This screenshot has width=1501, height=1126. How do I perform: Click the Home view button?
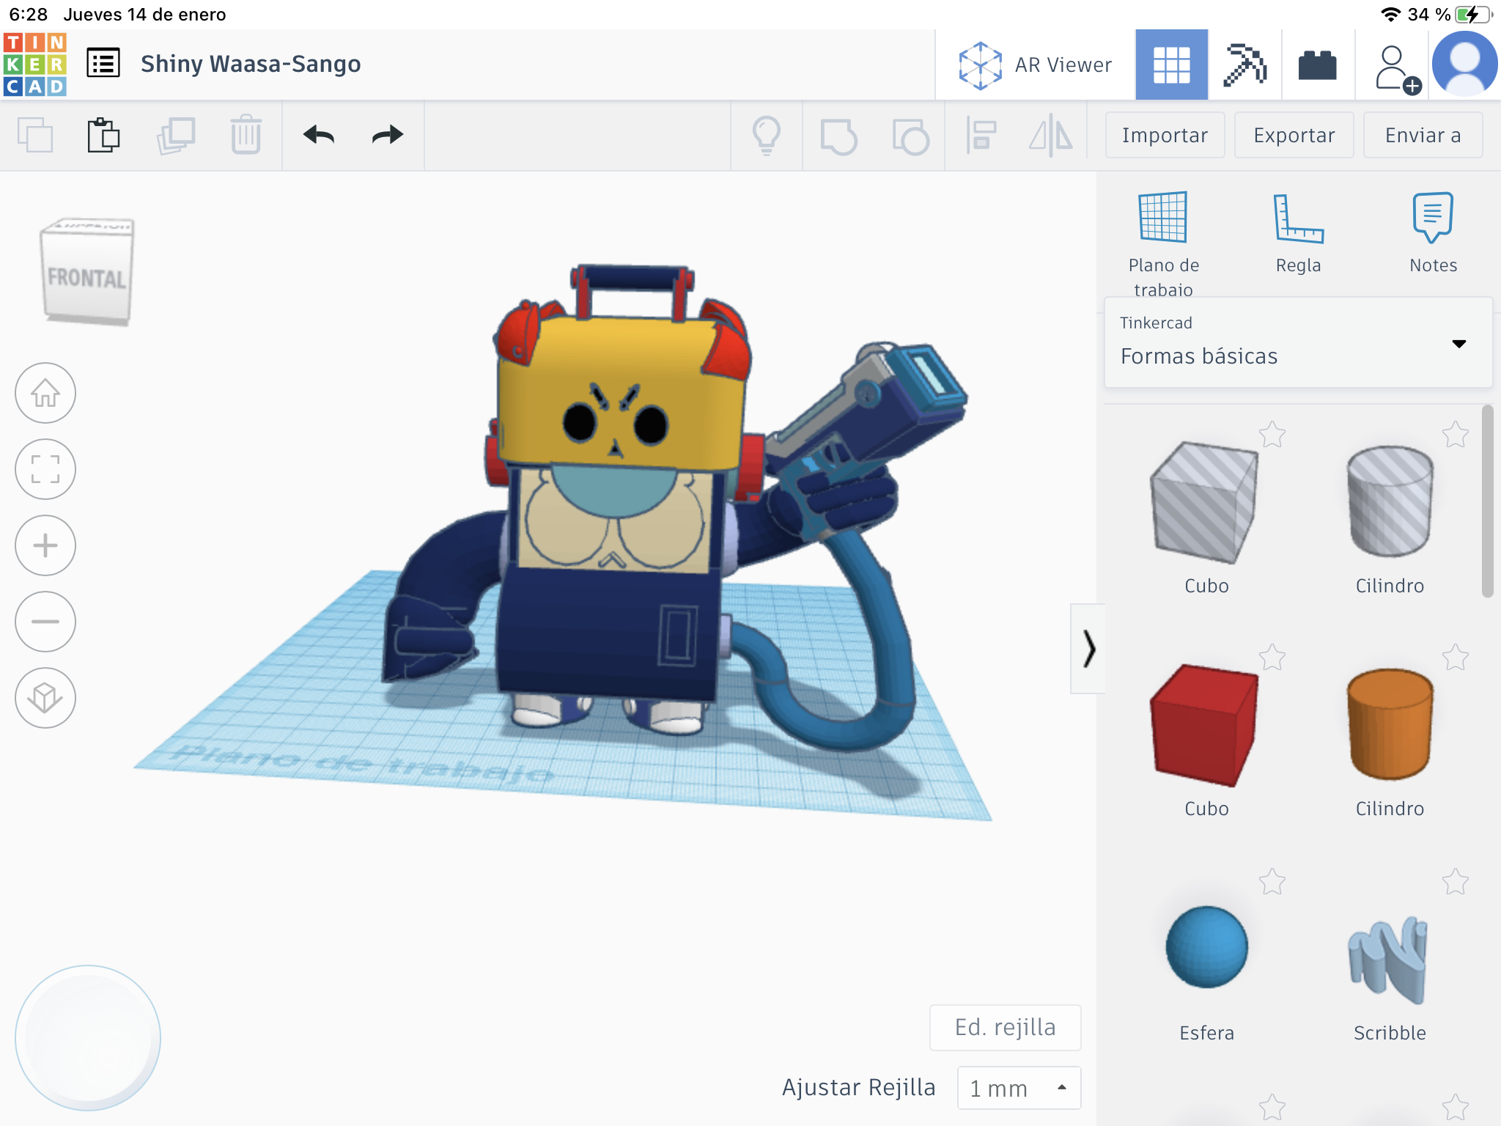[45, 393]
